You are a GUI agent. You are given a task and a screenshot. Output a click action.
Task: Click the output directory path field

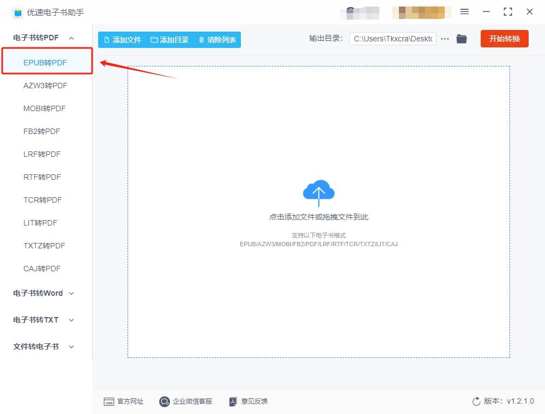click(x=393, y=39)
